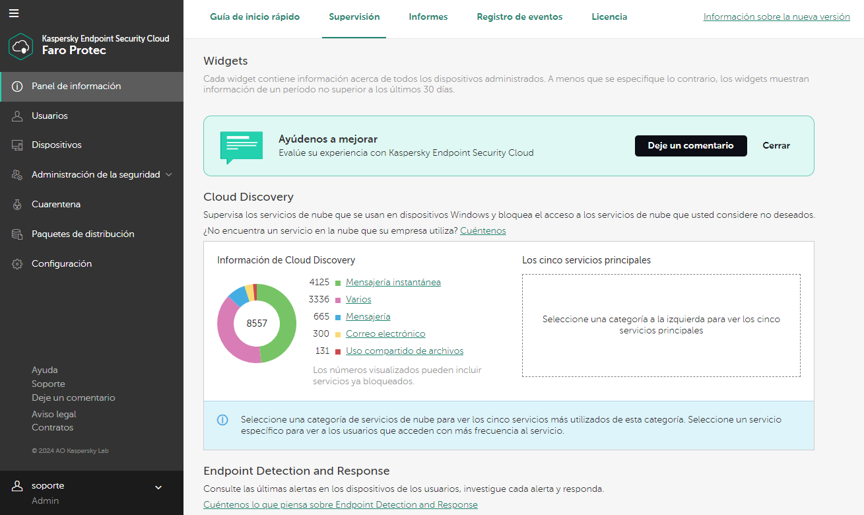Click the Admin role label
The height and width of the screenshot is (515, 864).
click(46, 501)
